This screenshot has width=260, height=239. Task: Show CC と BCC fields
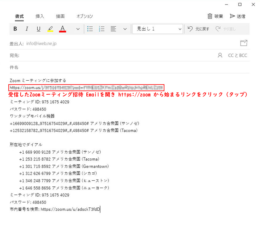238,55
